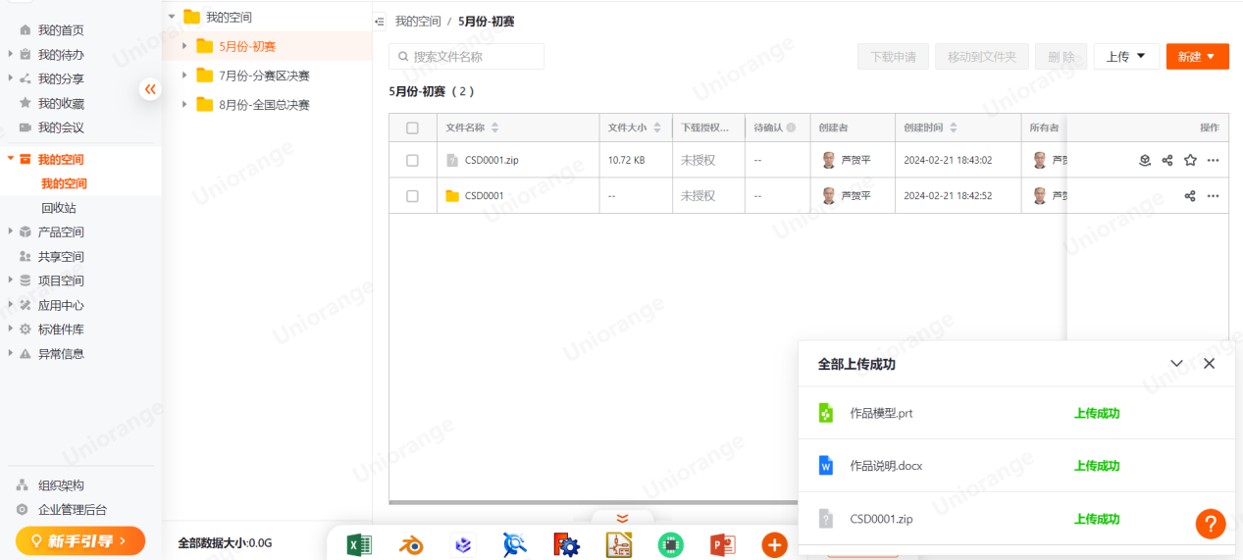This screenshot has width=1243, height=560.
Task: Open 我的分享 sidebar item
Action: coord(61,79)
